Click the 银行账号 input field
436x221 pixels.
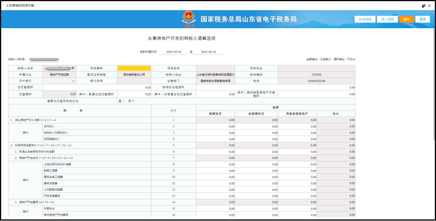(134, 81)
